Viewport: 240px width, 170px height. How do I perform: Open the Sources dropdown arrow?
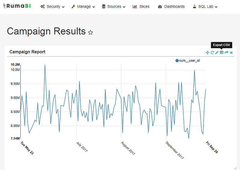coord(124,7)
